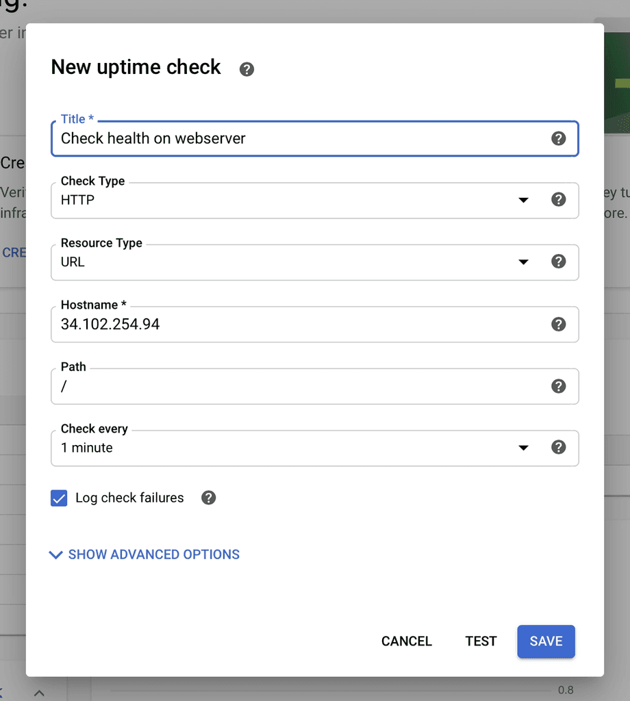Run a test of the uptime check
Image resolution: width=630 pixels, height=701 pixels.
coord(481,641)
